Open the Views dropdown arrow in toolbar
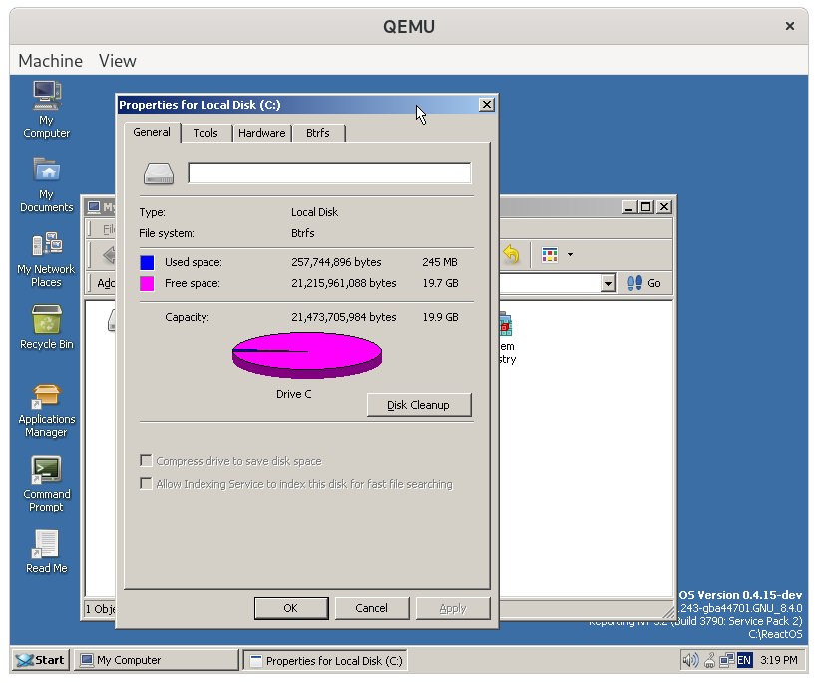Viewport: 818px width, 683px height. click(x=570, y=255)
